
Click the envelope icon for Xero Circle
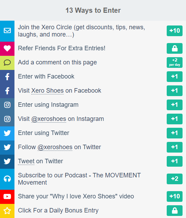7,31
